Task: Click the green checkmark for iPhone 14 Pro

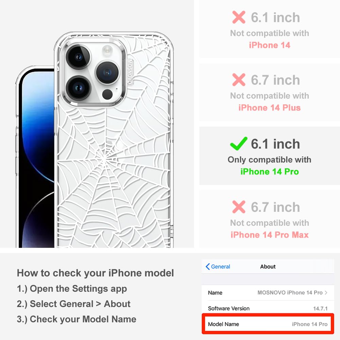Action: pos(239,143)
